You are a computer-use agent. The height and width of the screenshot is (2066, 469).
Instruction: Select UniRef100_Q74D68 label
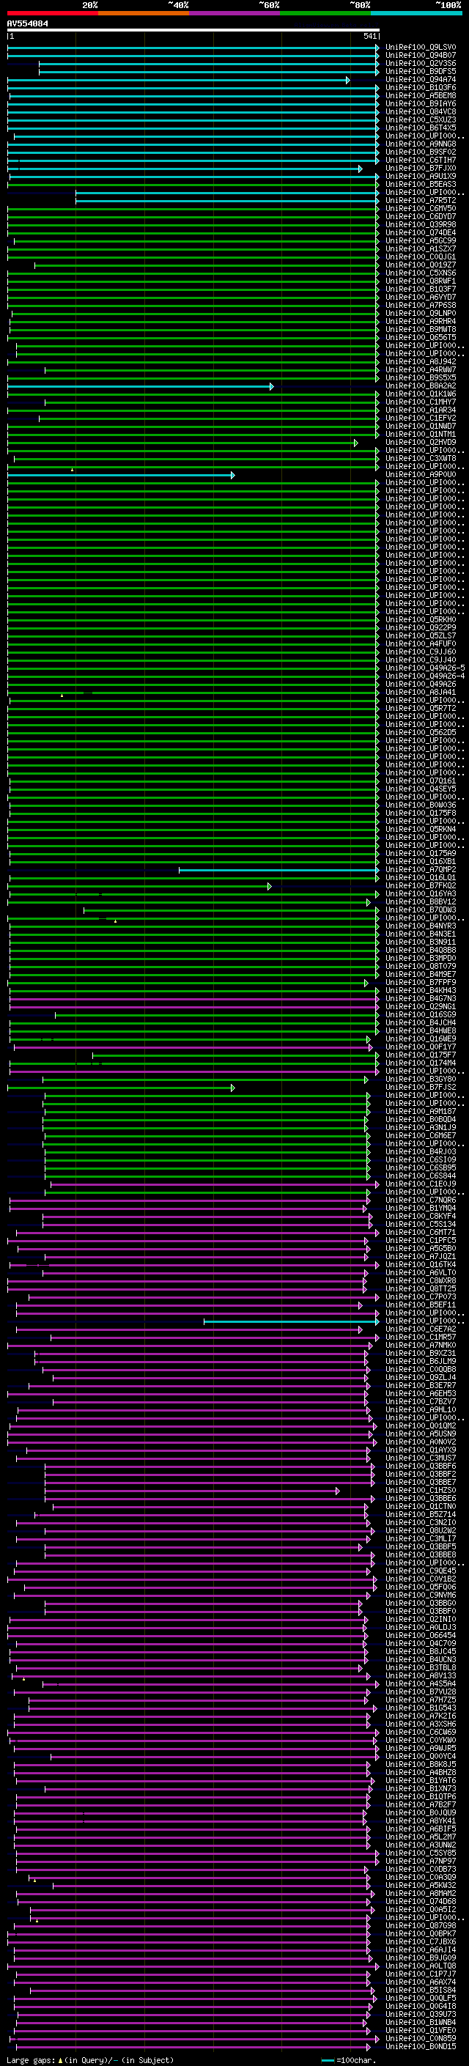(420, 1901)
